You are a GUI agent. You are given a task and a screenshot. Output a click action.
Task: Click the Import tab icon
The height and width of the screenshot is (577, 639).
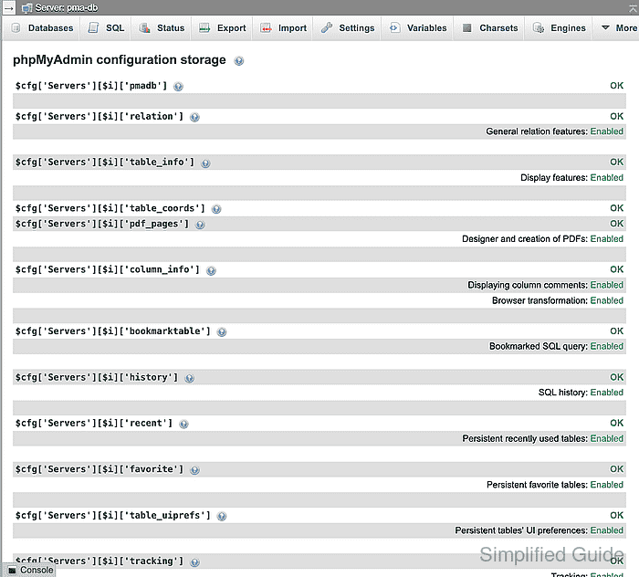(x=266, y=27)
